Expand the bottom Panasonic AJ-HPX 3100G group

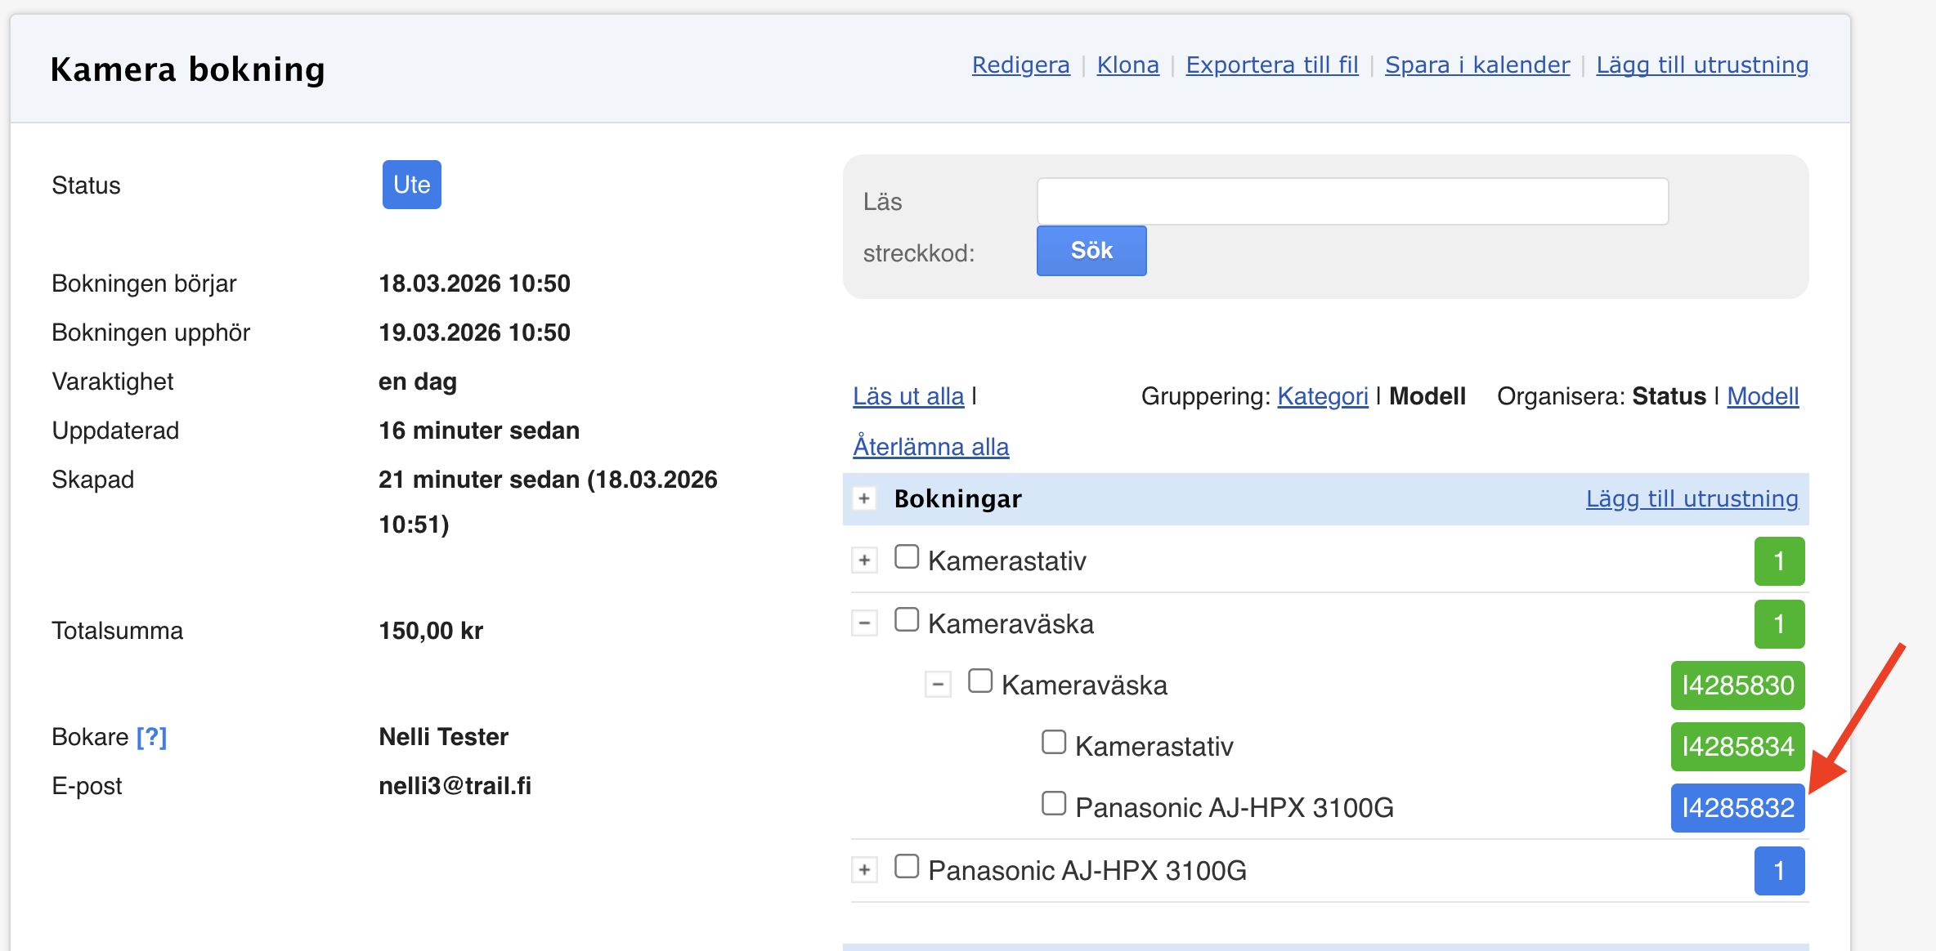864,869
